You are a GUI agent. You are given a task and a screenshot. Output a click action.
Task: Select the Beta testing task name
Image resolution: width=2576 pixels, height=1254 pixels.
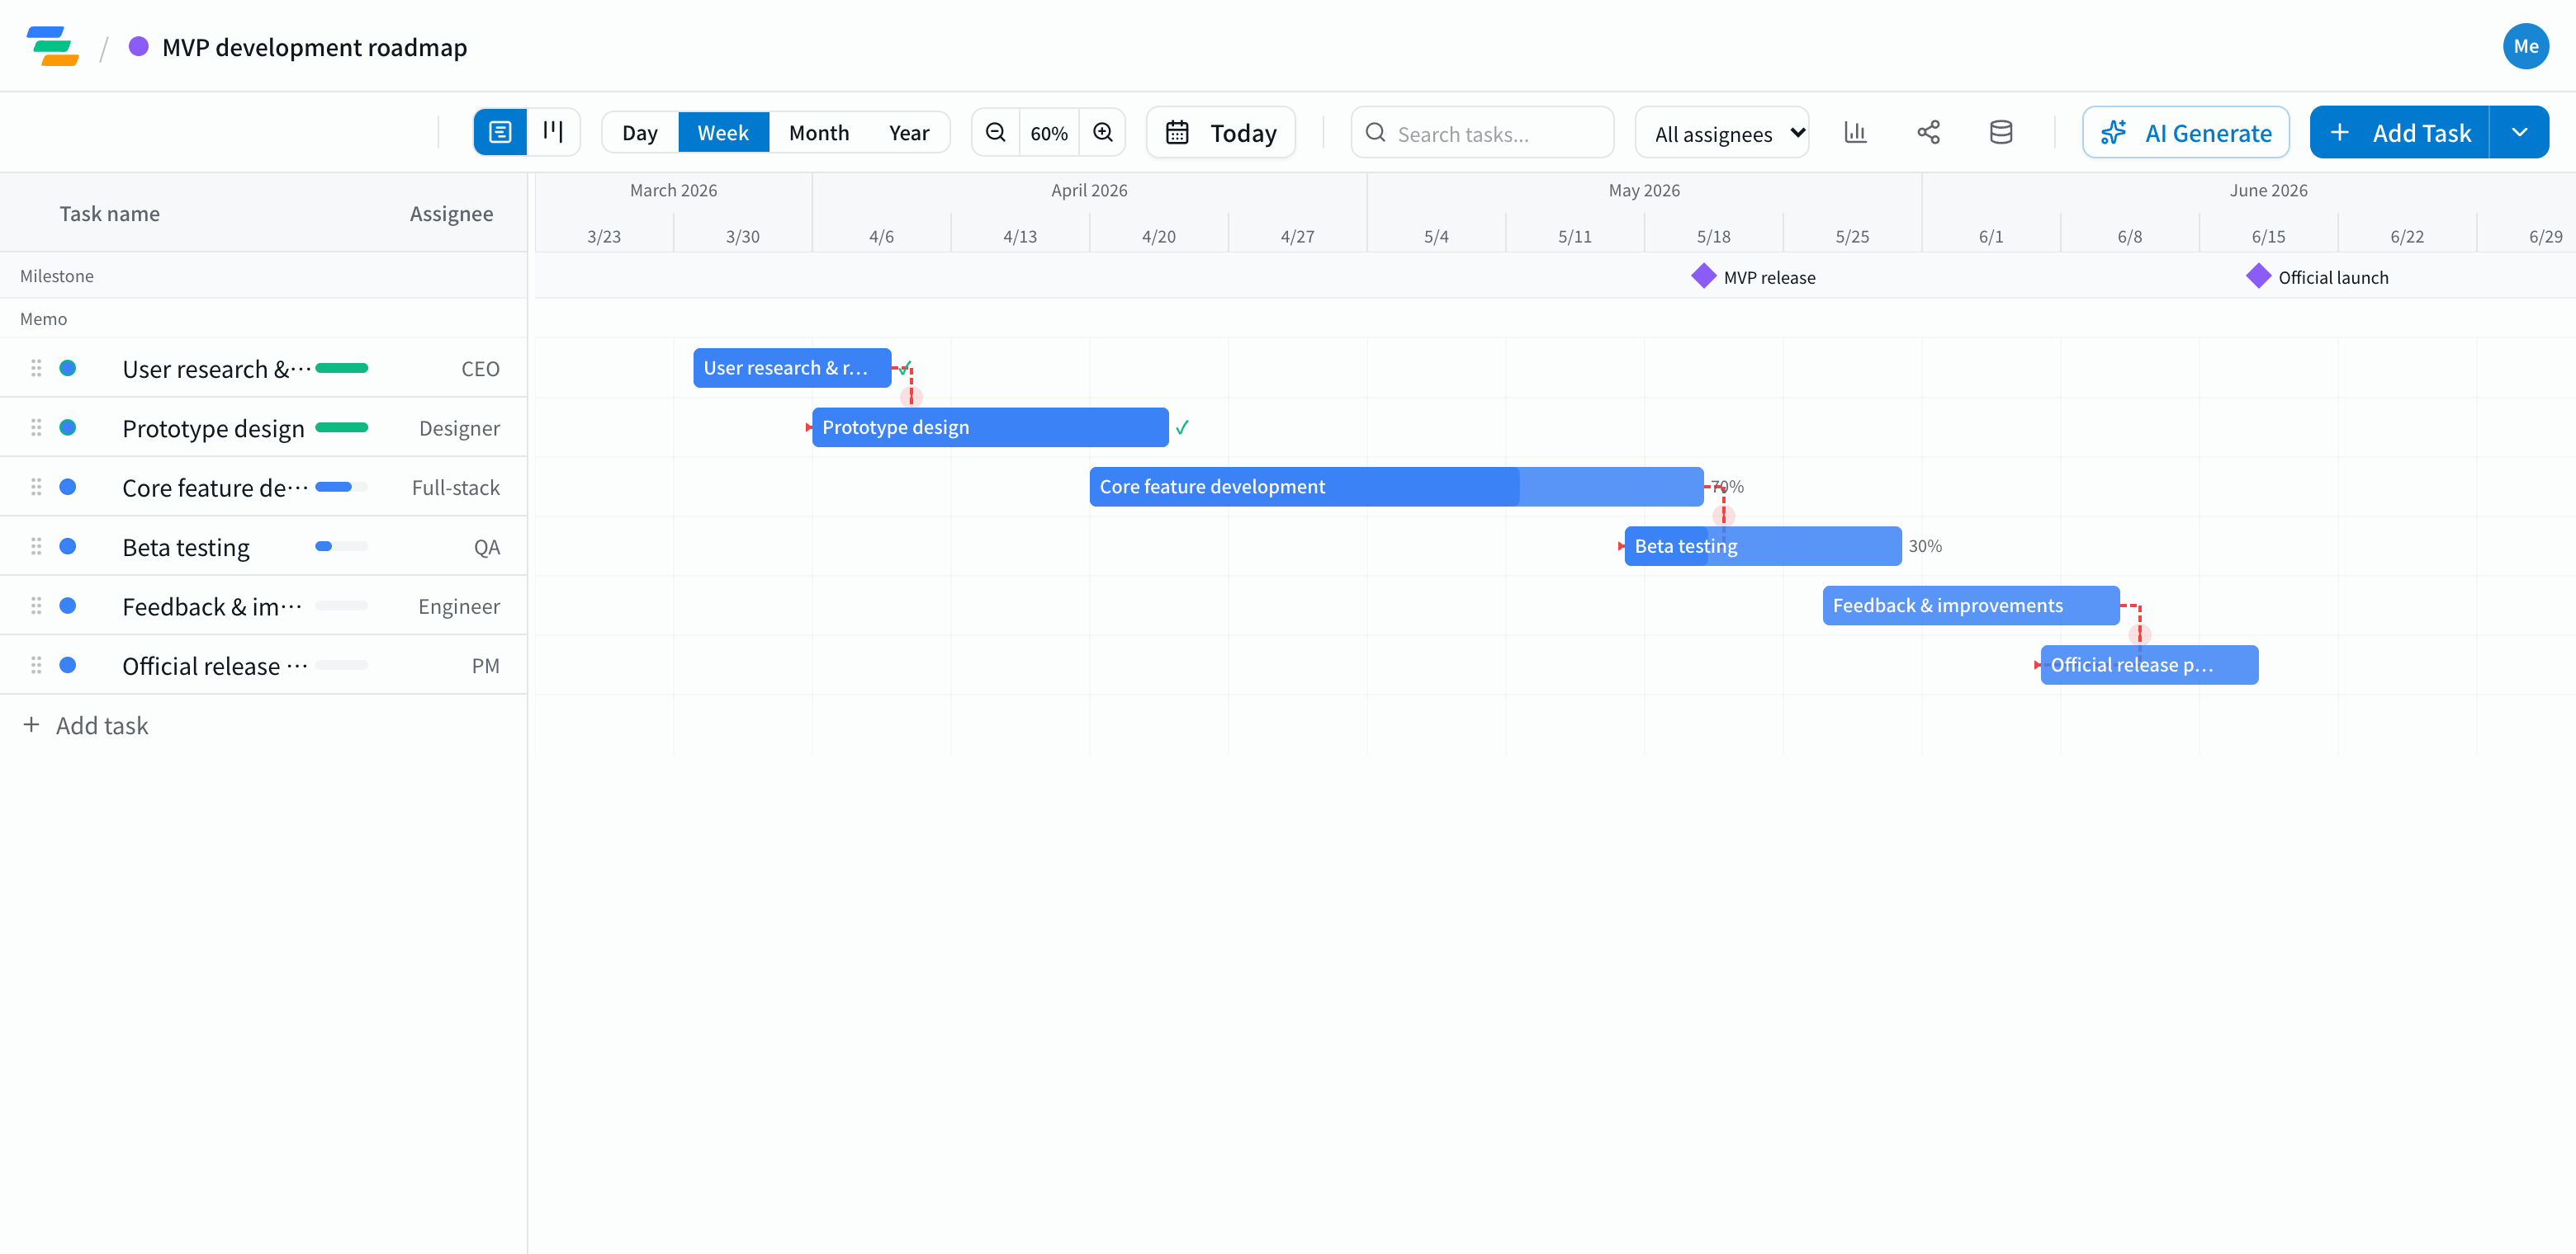(186, 548)
